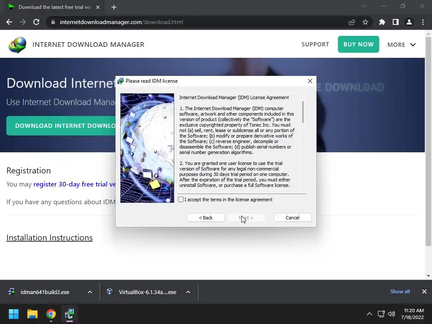Image resolution: width=432 pixels, height=324 pixels.
Task: Click the Internet Download Manager logo
Action: 17,45
